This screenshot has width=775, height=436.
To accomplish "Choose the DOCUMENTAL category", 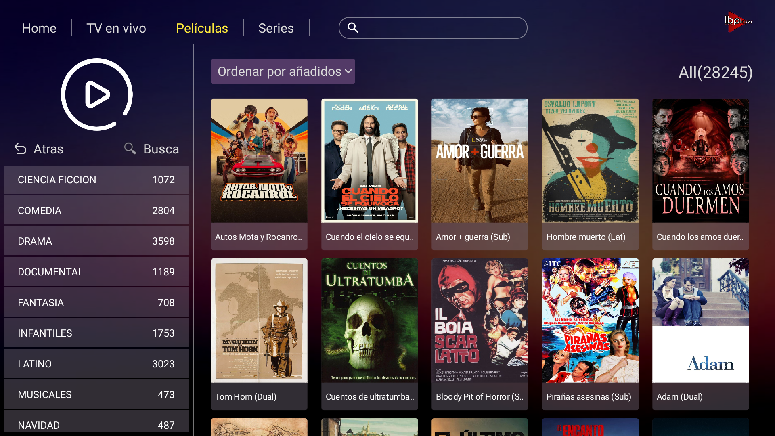I will (x=96, y=272).
